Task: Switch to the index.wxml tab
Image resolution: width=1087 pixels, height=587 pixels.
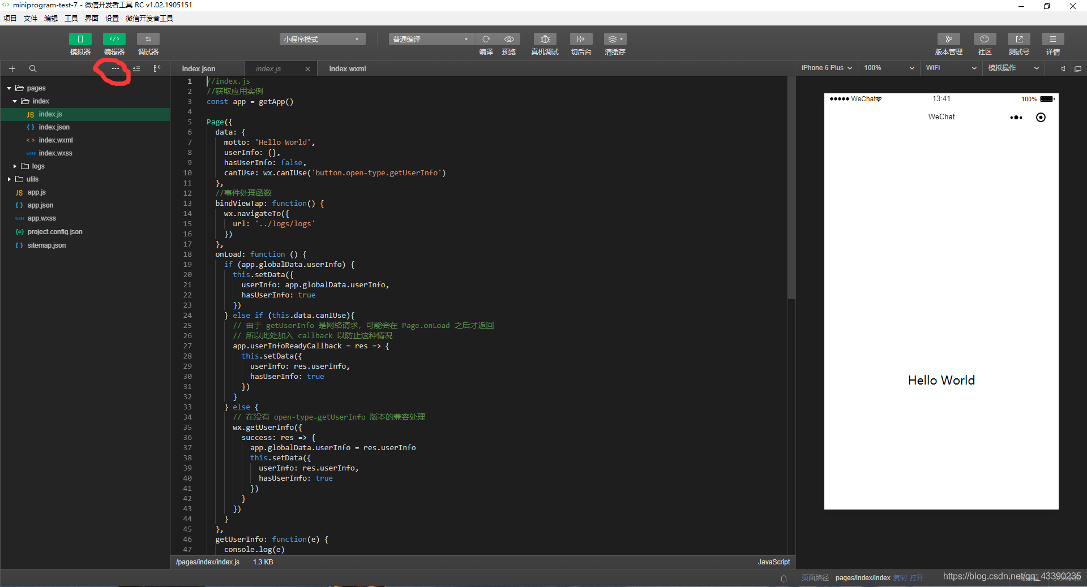Action: tap(348, 68)
